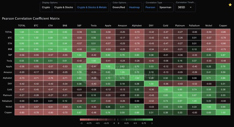Click the Tesla row label
The height and width of the screenshot is (127, 234).
point(9,61)
